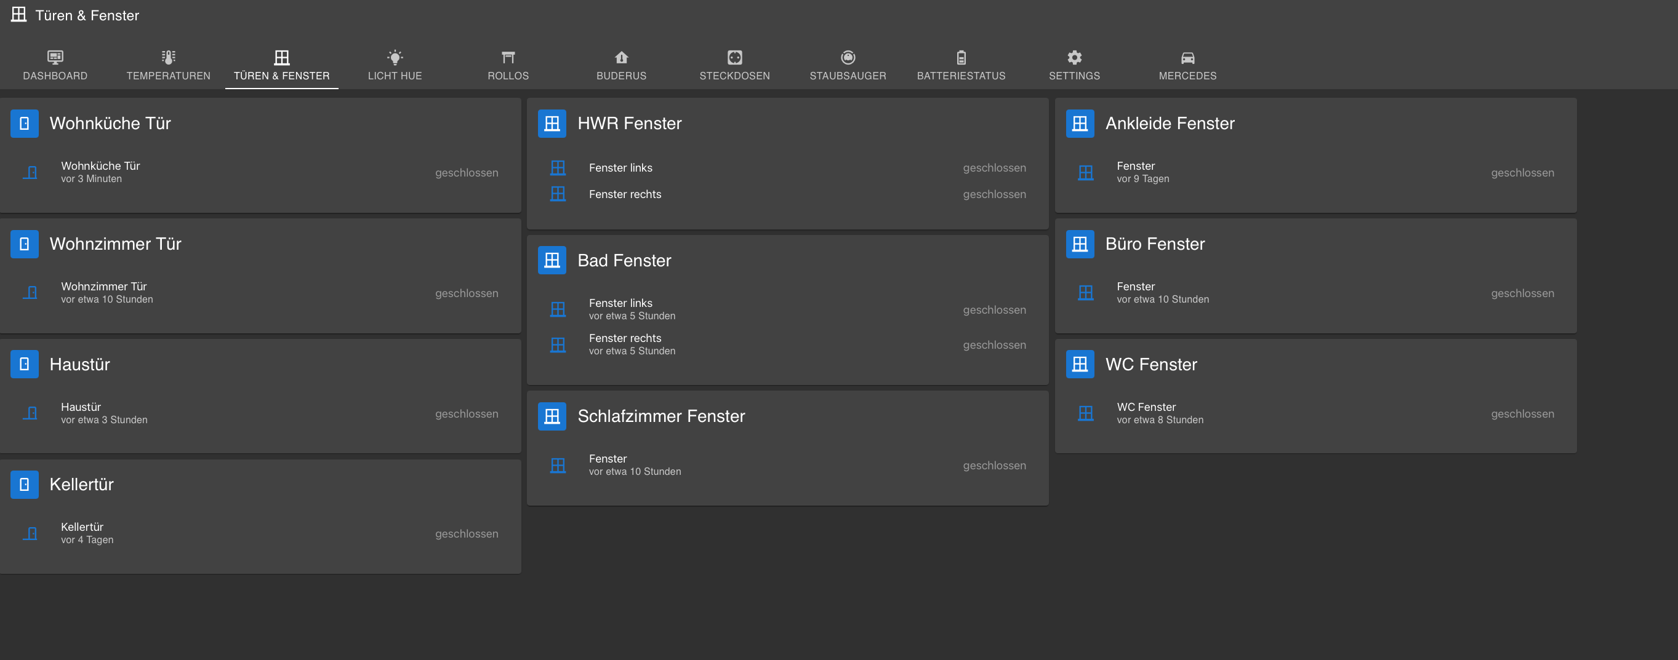This screenshot has height=660, width=1678.
Task: Open Haustür entity vor etwa 3 Stunden
Action: 260,413
